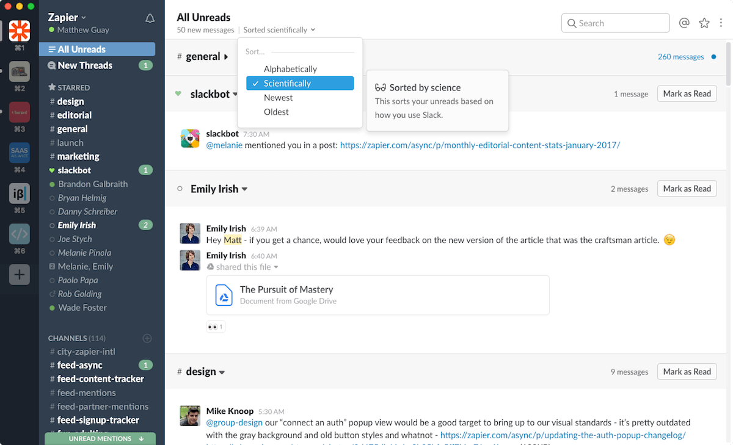This screenshot has width=733, height=445.
Task: Expand the #general section arrow
Action: 226,57
